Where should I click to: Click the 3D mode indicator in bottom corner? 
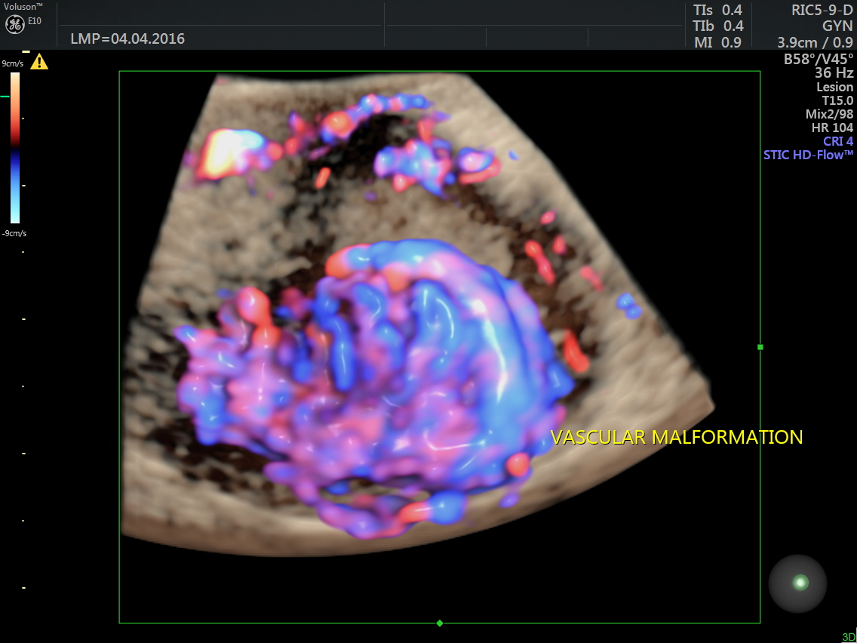[849, 637]
